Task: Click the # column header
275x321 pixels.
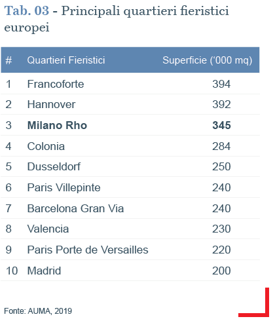Action: click(9, 60)
